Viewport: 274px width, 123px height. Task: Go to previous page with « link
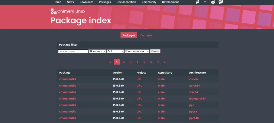click(110, 62)
